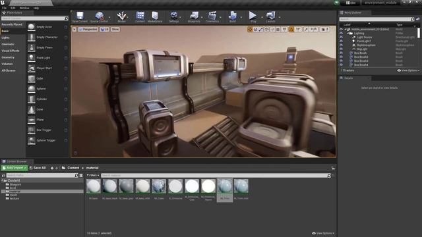
Task: Open the Window menu
Action: 24,8
